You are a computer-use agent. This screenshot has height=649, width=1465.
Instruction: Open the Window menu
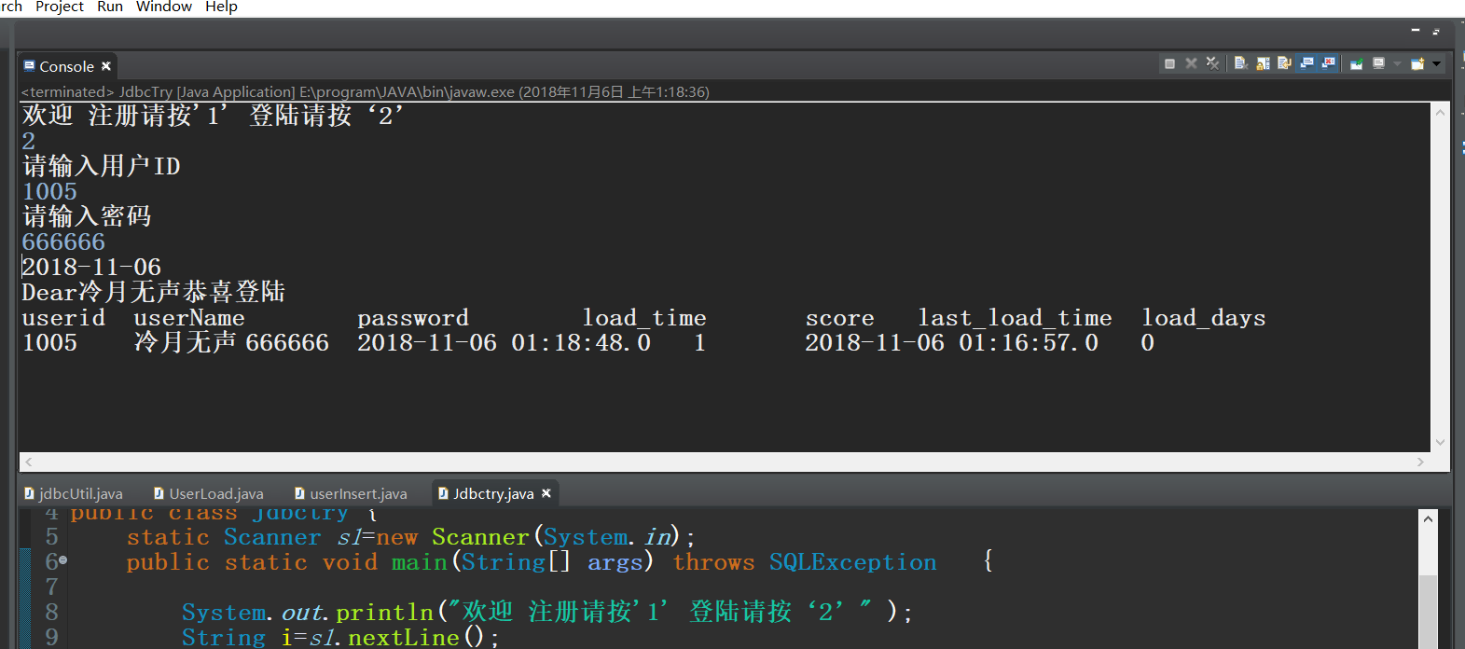coord(164,7)
